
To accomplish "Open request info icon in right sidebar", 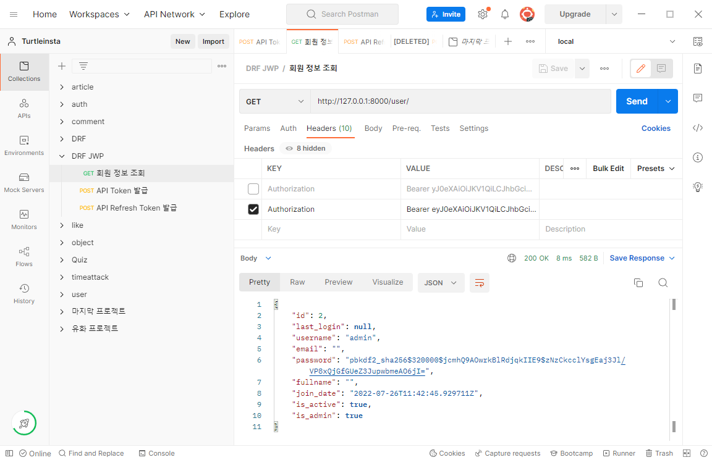I will 698,157.
